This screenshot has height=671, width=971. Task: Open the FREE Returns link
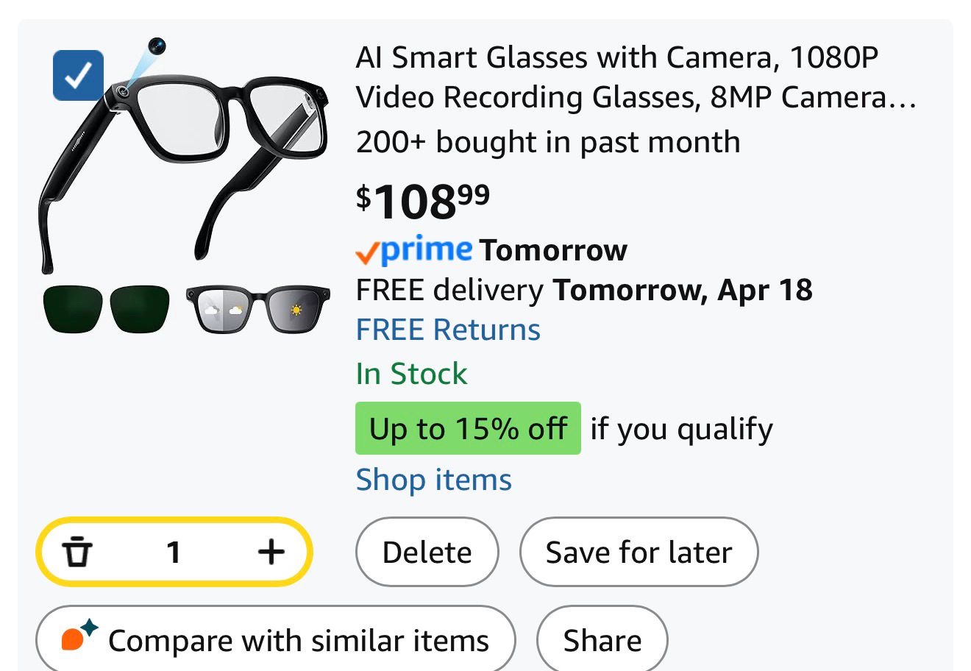[x=448, y=330]
